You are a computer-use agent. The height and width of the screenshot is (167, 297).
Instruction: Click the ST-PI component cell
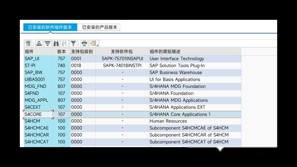[x=38, y=65]
